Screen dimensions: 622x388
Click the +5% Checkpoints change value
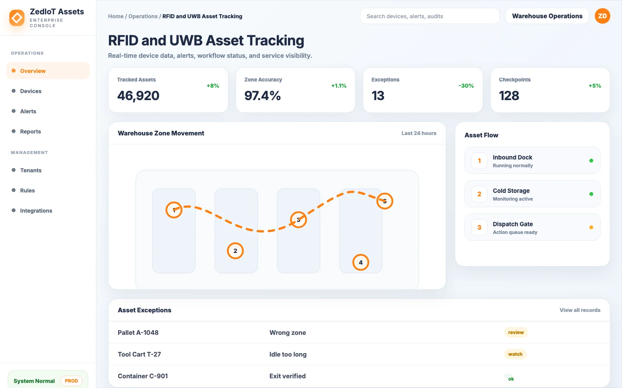click(595, 86)
